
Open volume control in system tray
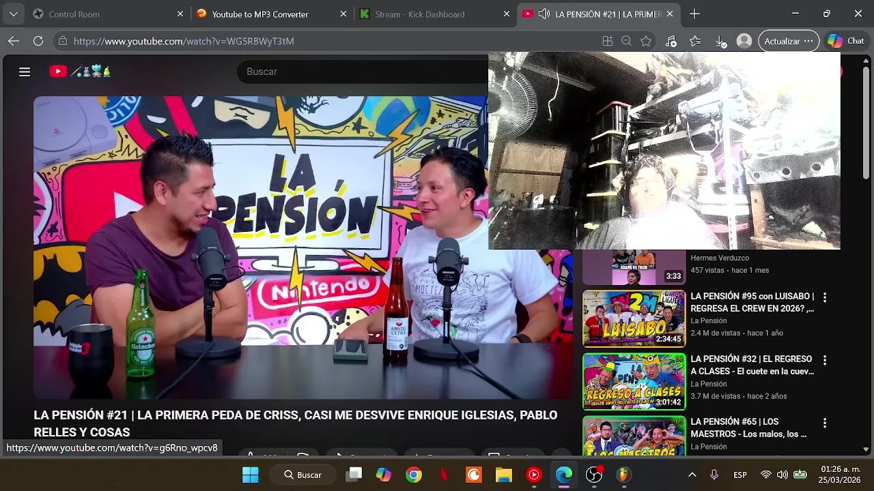[x=783, y=475]
